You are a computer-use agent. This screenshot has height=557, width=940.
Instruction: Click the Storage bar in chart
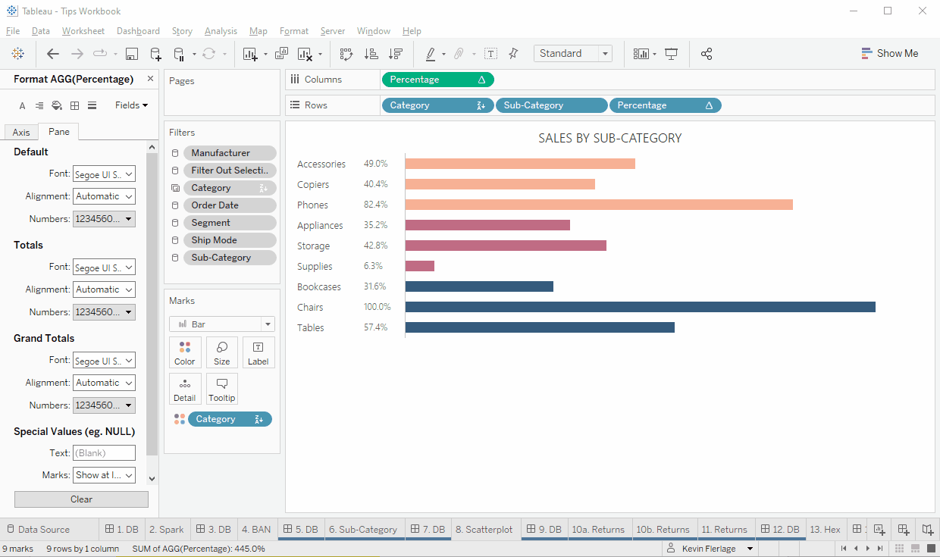[506, 246]
